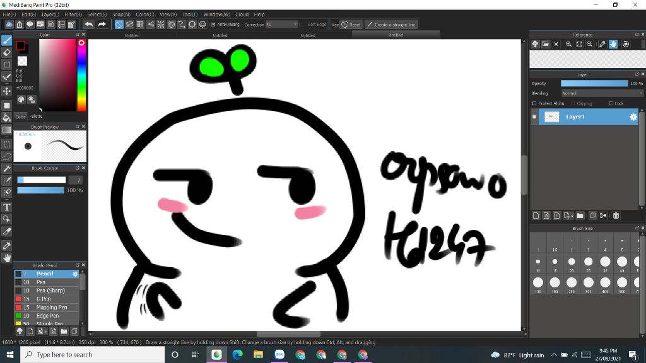
Task: Open the Window menu
Action: 216,14
